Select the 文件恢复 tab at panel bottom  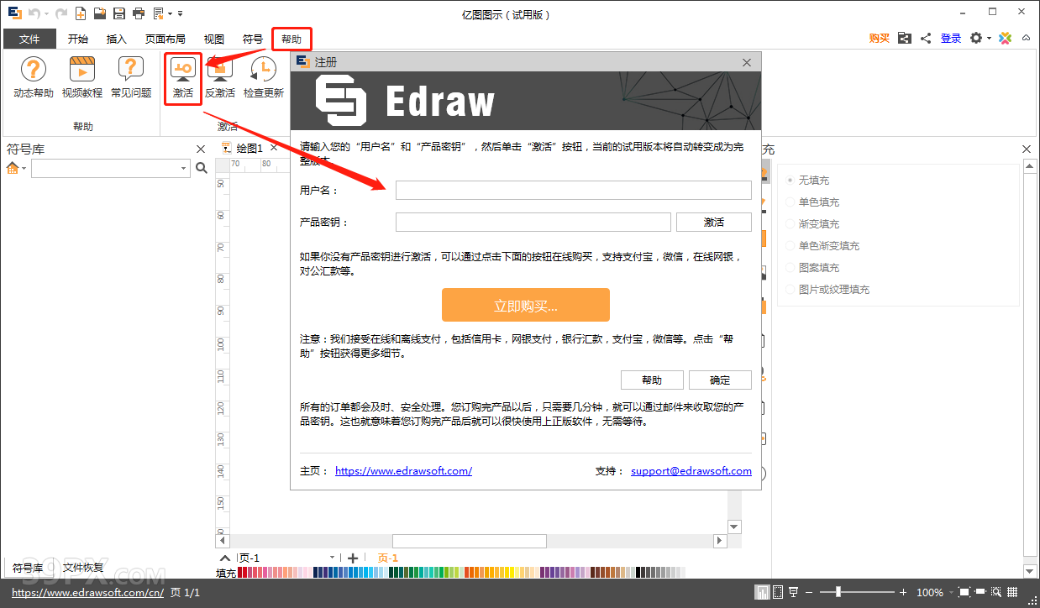pos(83,568)
